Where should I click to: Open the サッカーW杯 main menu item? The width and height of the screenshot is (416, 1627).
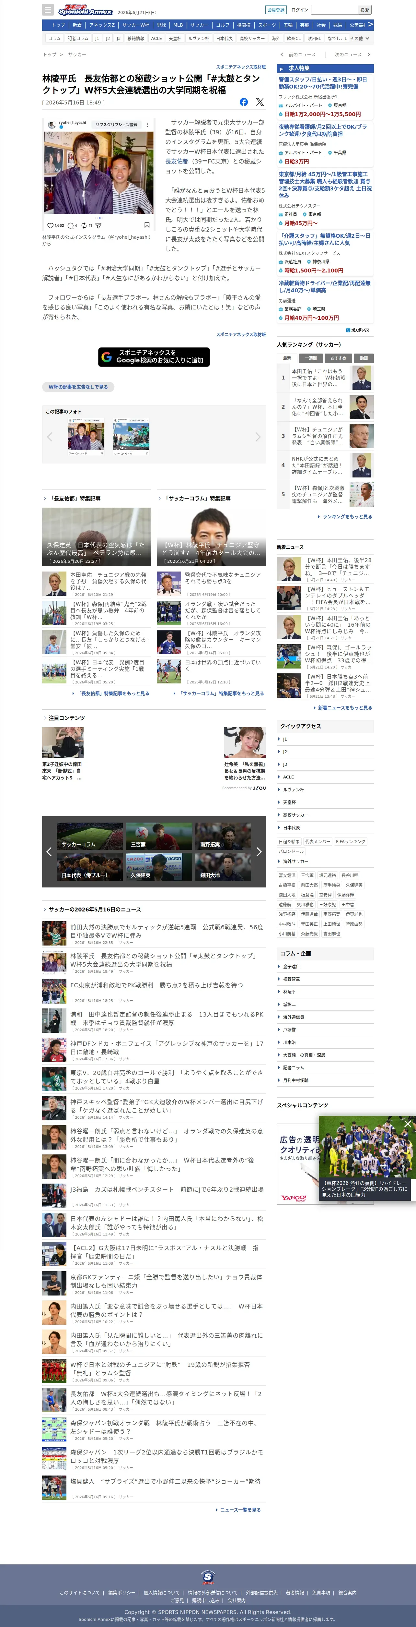[x=136, y=25]
